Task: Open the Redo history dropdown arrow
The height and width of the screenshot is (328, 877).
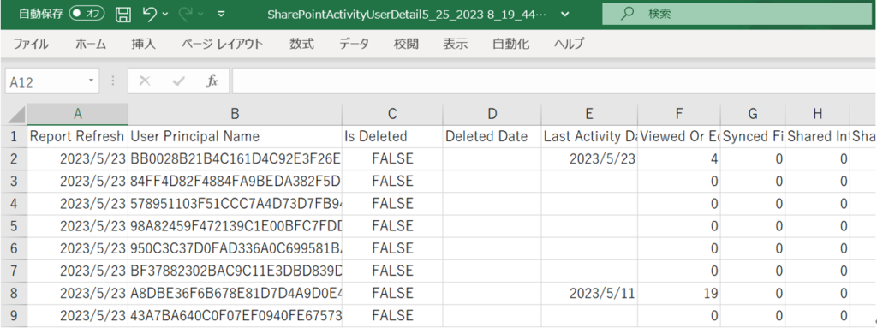Action: (201, 15)
